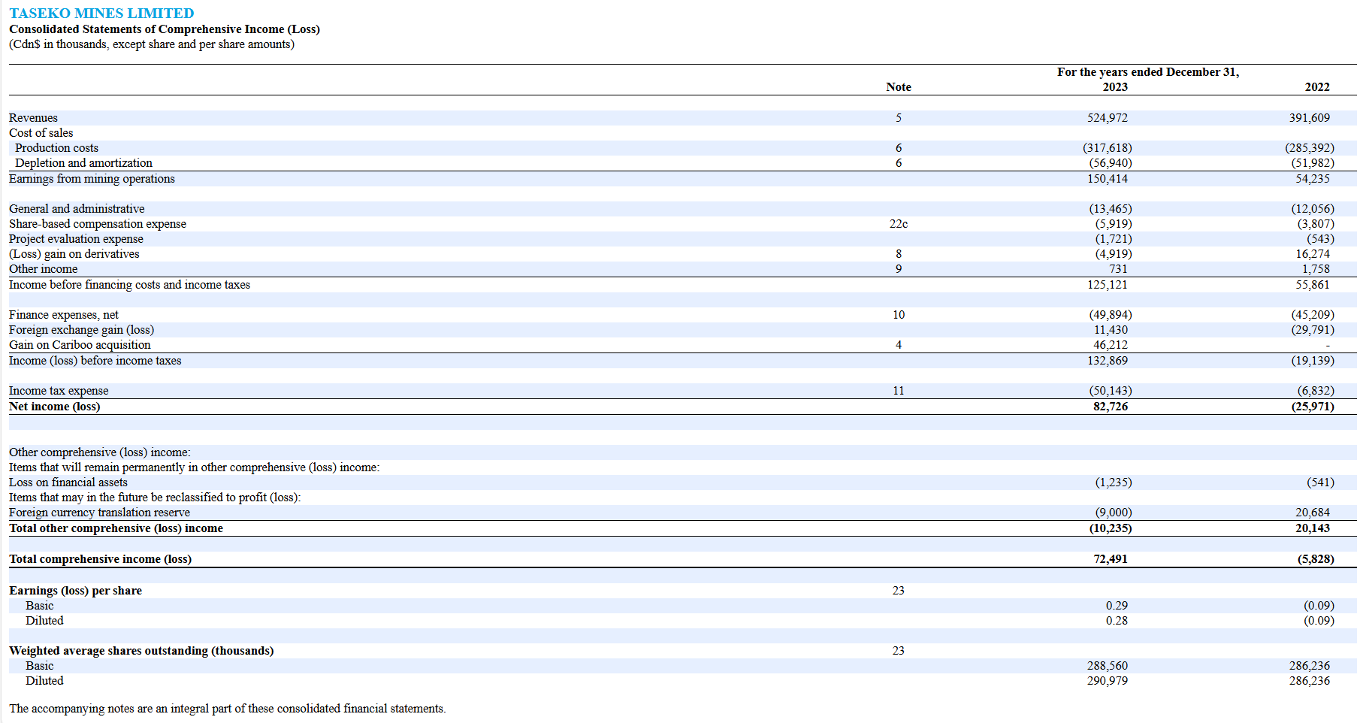The height and width of the screenshot is (723, 1360).
Task: Click For the years ended December 31 header
Action: click(x=1148, y=72)
